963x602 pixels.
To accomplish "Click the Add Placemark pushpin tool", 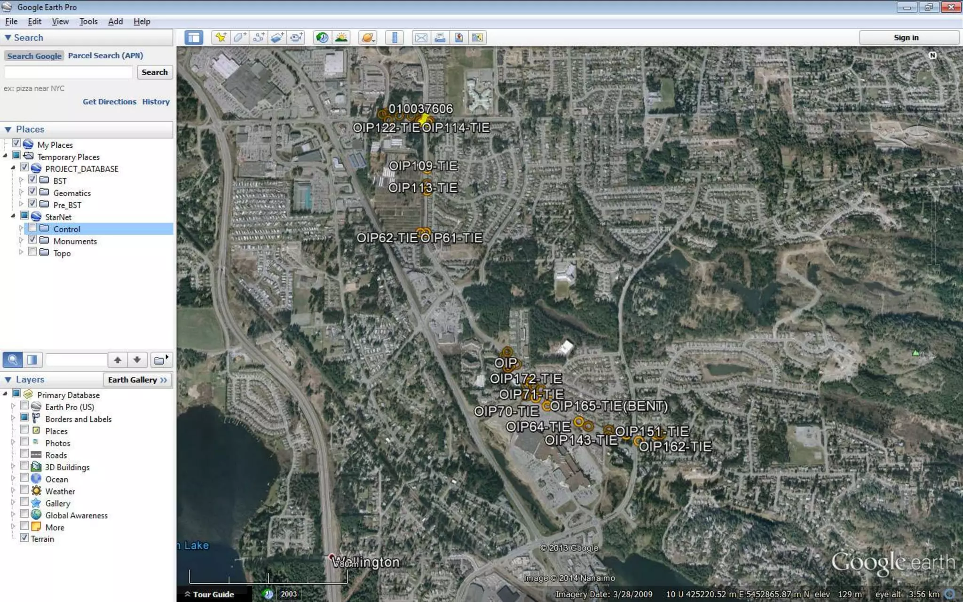I will click(x=221, y=38).
